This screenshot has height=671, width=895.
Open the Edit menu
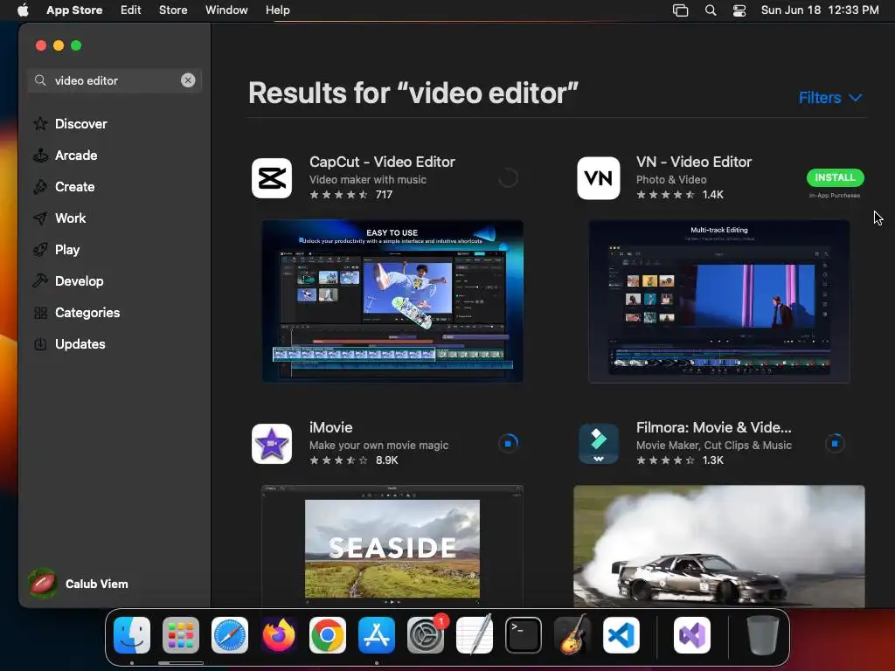131,10
